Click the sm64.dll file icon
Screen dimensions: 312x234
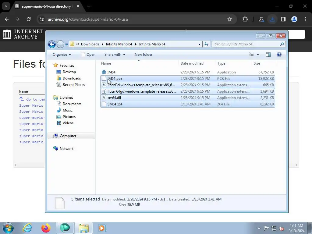pyautogui.click(x=104, y=98)
